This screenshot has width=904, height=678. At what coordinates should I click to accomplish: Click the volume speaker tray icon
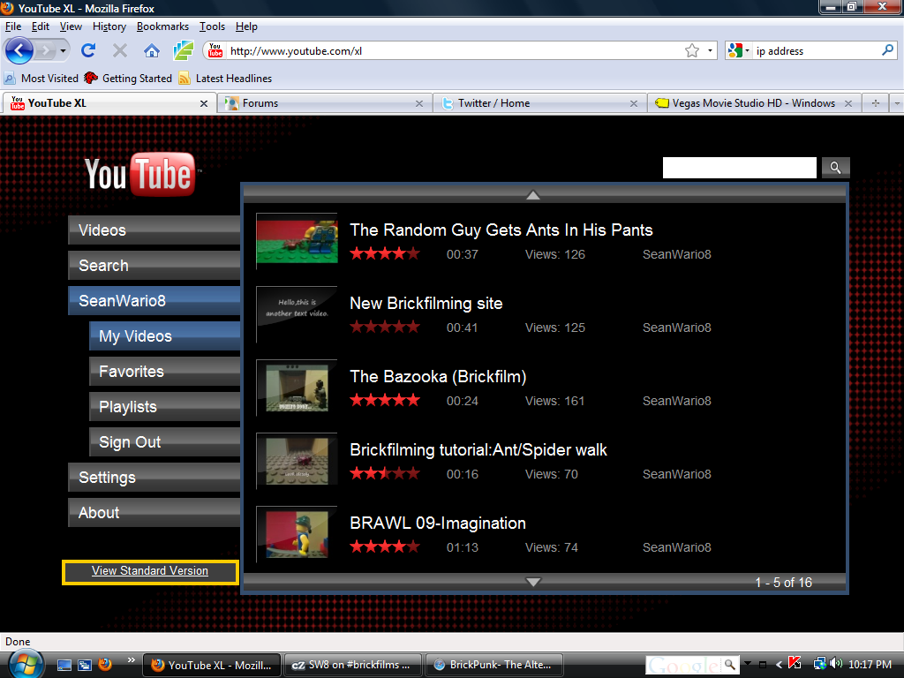tap(836, 664)
